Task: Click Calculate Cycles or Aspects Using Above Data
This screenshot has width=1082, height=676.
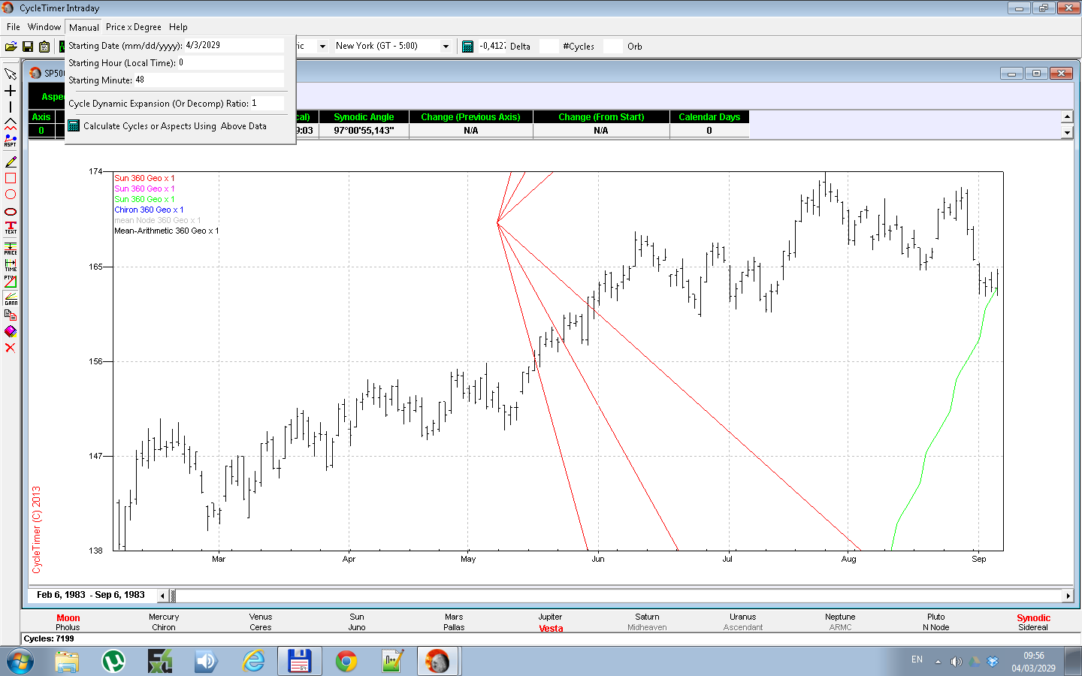Action: coord(174,126)
